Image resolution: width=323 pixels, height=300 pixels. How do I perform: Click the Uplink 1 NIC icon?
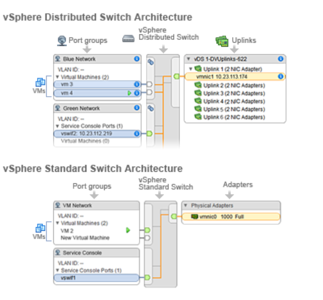(198, 68)
